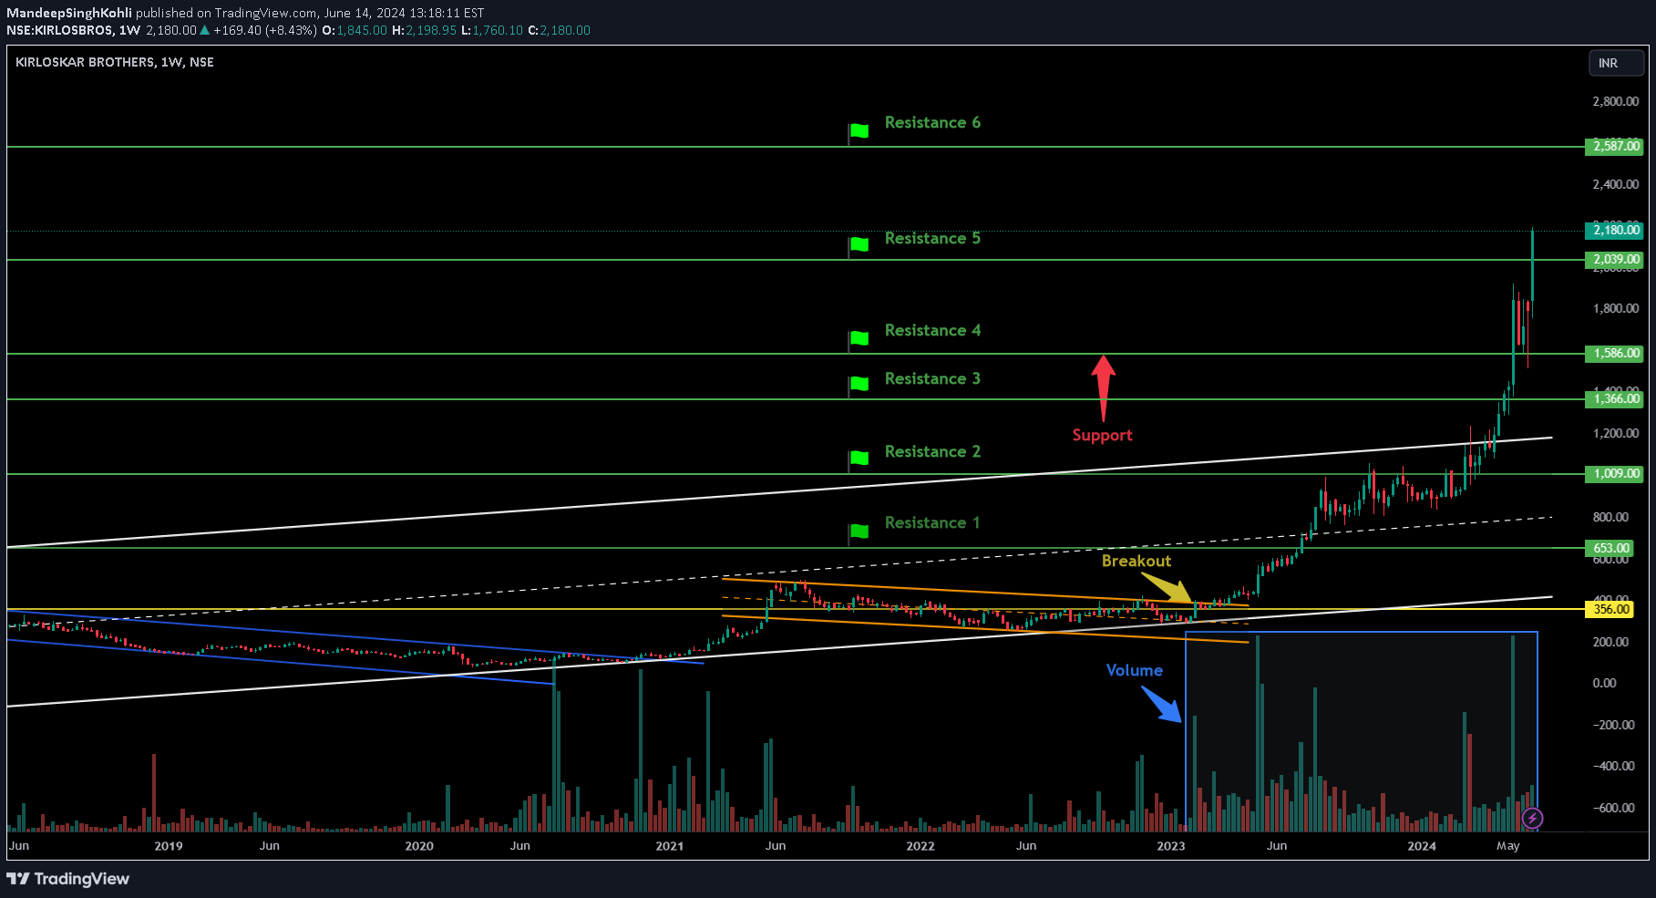Click the 2019 label on time axis
The height and width of the screenshot is (898, 1656).
pos(169,846)
